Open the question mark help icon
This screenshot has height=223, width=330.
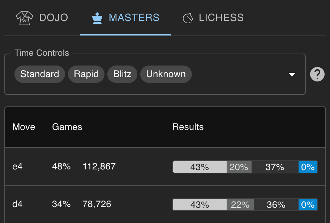pos(317,74)
